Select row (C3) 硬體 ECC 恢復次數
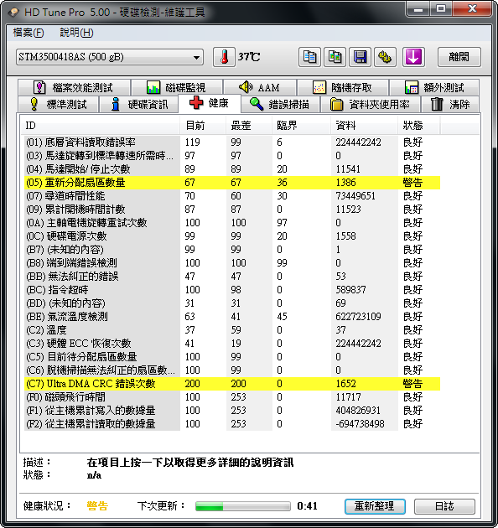The width and height of the screenshot is (498, 528). (x=232, y=344)
